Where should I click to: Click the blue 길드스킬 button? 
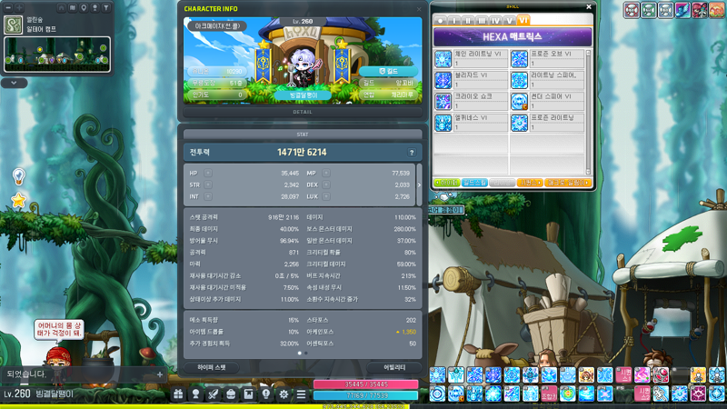(x=474, y=183)
